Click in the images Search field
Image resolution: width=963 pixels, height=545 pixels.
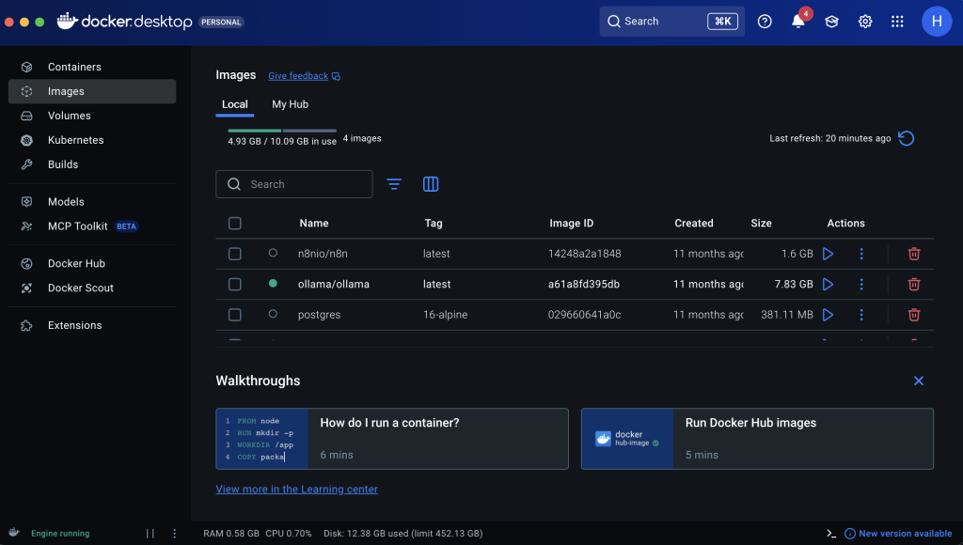click(x=294, y=184)
